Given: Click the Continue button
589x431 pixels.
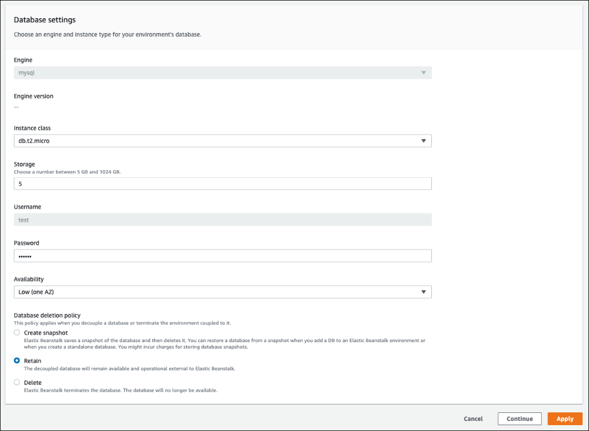Looking at the screenshot, I should [519, 419].
